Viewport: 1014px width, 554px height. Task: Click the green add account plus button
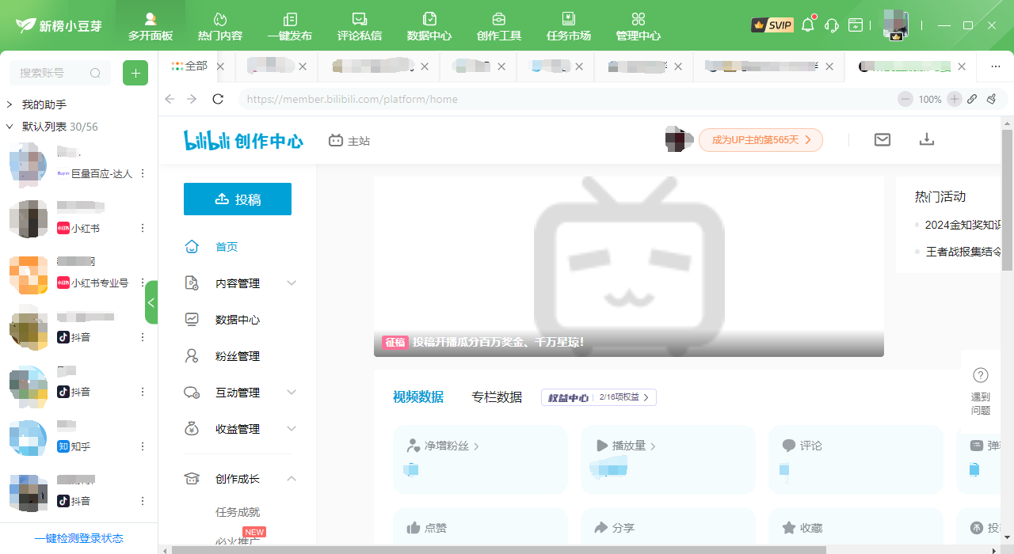135,74
